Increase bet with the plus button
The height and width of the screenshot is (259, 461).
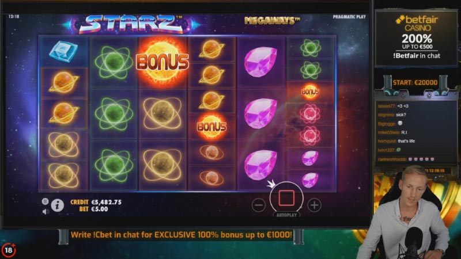[x=314, y=205]
